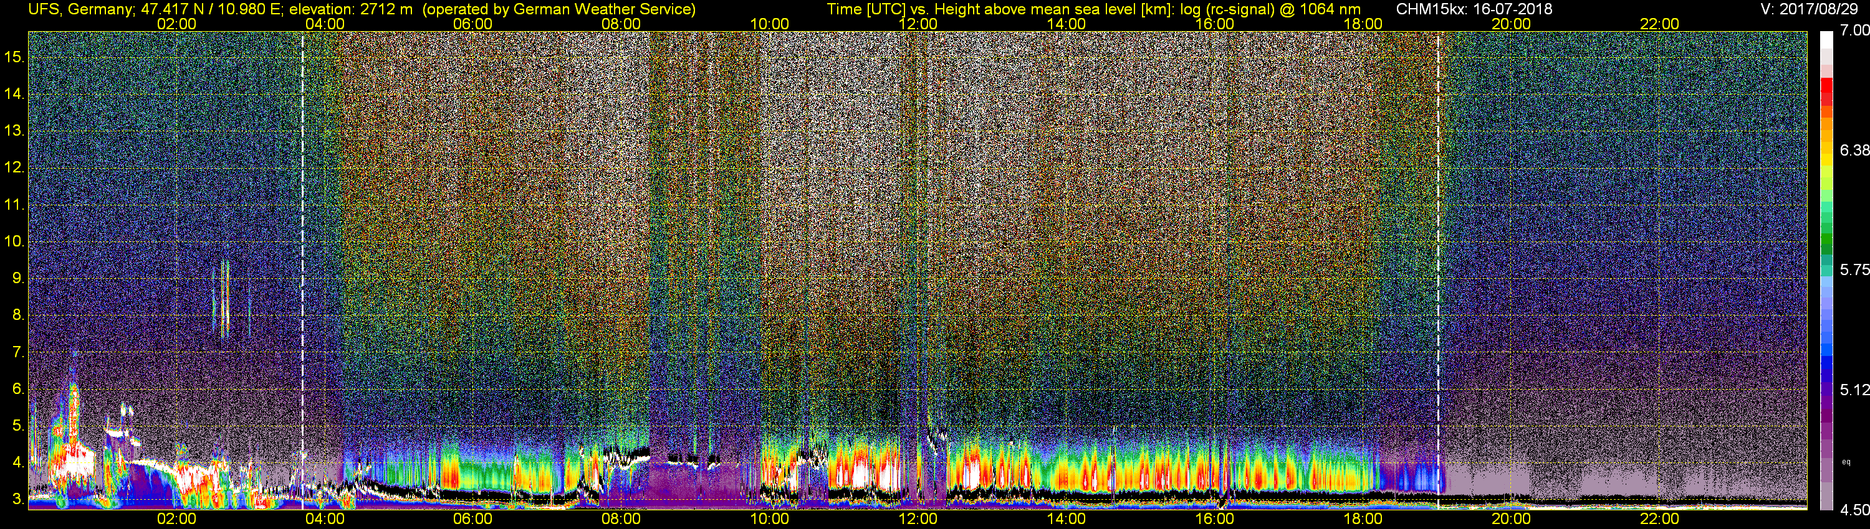Click '(operated by German Weather Service)' text
1870x529 pixels.
click(559, 9)
